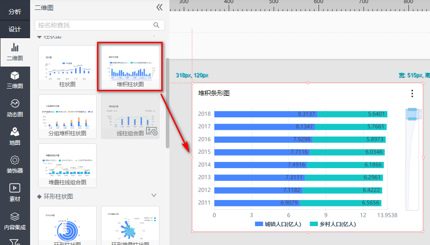The image size is (430, 245).
Task: Click the search magnifier icon
Action: point(156,25)
